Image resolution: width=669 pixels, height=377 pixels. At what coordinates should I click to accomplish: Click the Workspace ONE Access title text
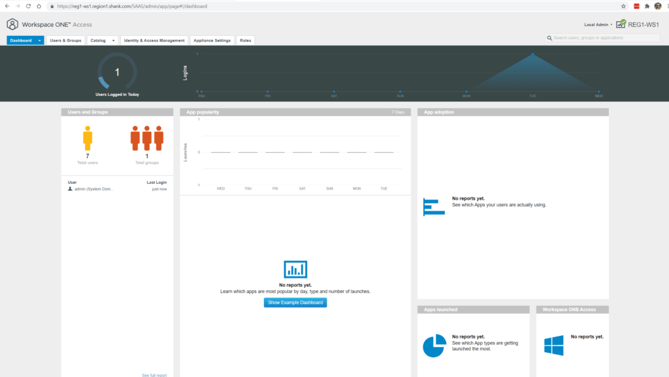pos(57,25)
